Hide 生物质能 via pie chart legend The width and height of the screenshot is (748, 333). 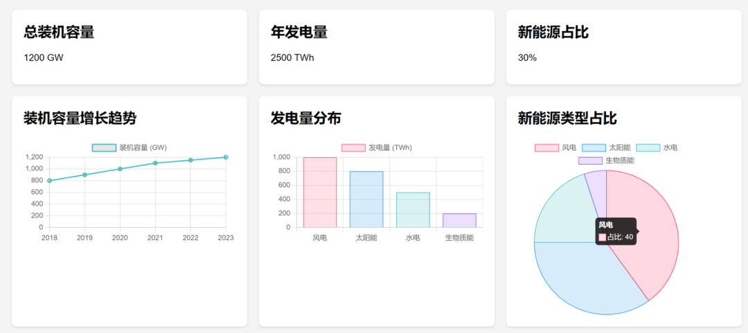click(606, 161)
